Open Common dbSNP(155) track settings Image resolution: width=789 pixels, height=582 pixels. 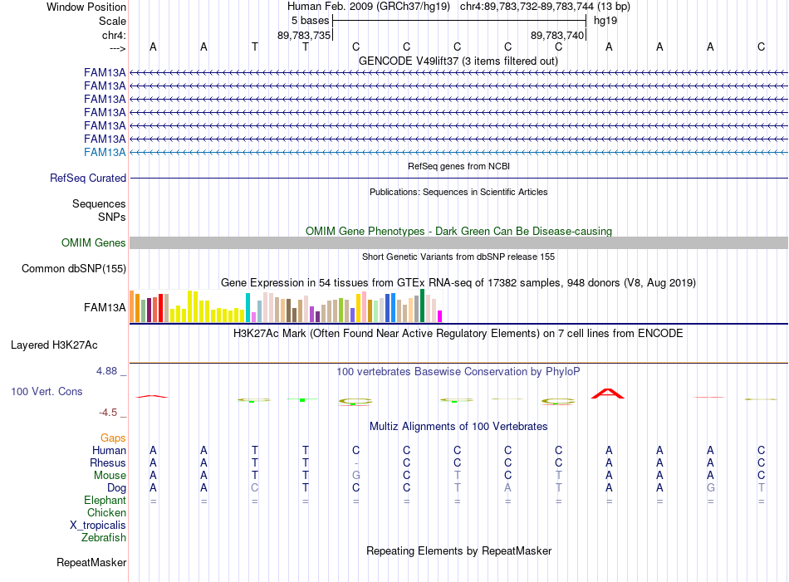tap(74, 269)
